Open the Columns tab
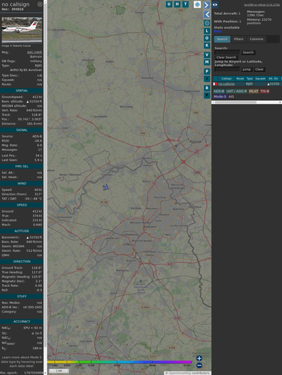282x375 pixels. [x=256, y=39]
